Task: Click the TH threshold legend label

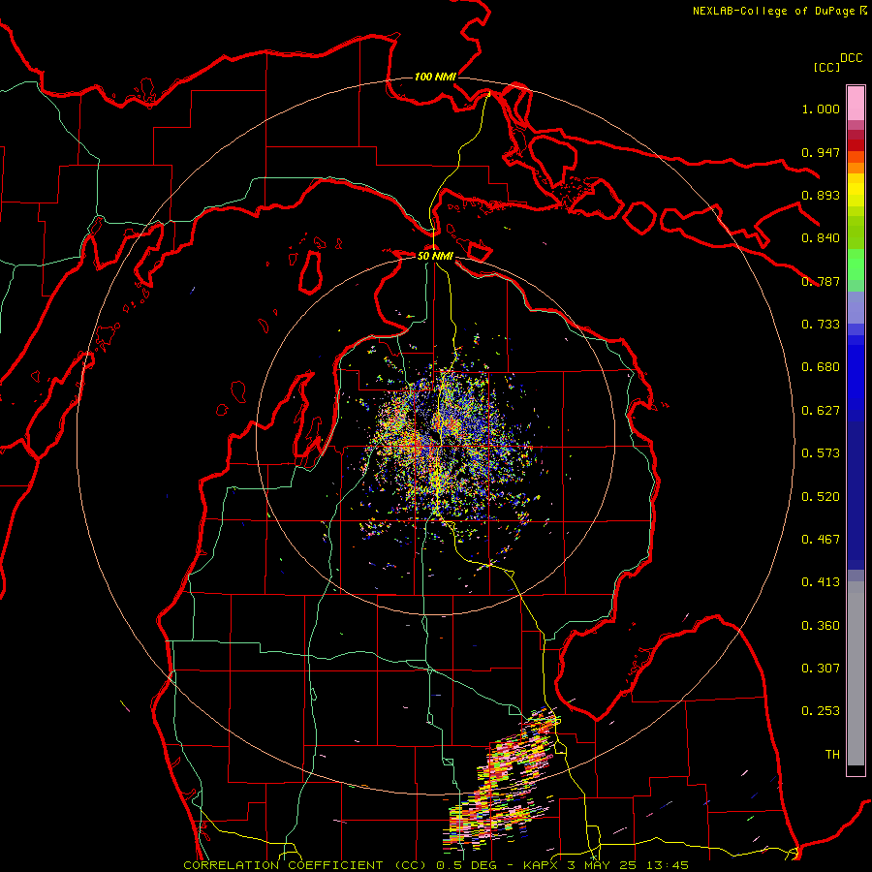Action: click(x=832, y=755)
